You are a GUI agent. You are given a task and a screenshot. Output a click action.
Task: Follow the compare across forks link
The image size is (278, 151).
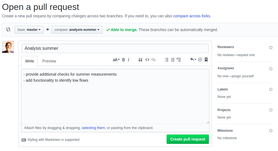pos(192,16)
